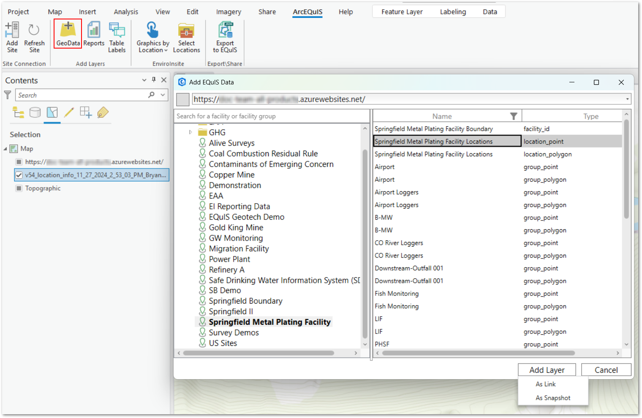Open the Feature Layer contextual tab
This screenshot has width=642, height=418.
point(402,12)
